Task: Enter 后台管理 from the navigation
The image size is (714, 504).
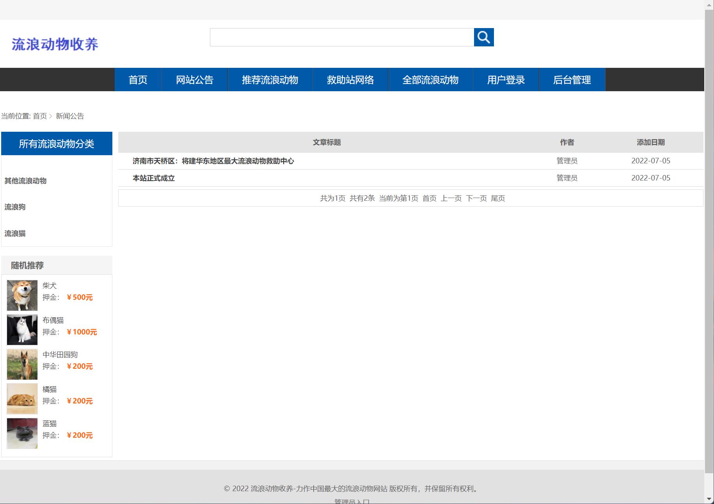Action: [x=572, y=80]
